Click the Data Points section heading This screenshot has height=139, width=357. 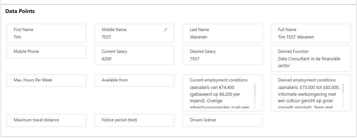coord(20,11)
